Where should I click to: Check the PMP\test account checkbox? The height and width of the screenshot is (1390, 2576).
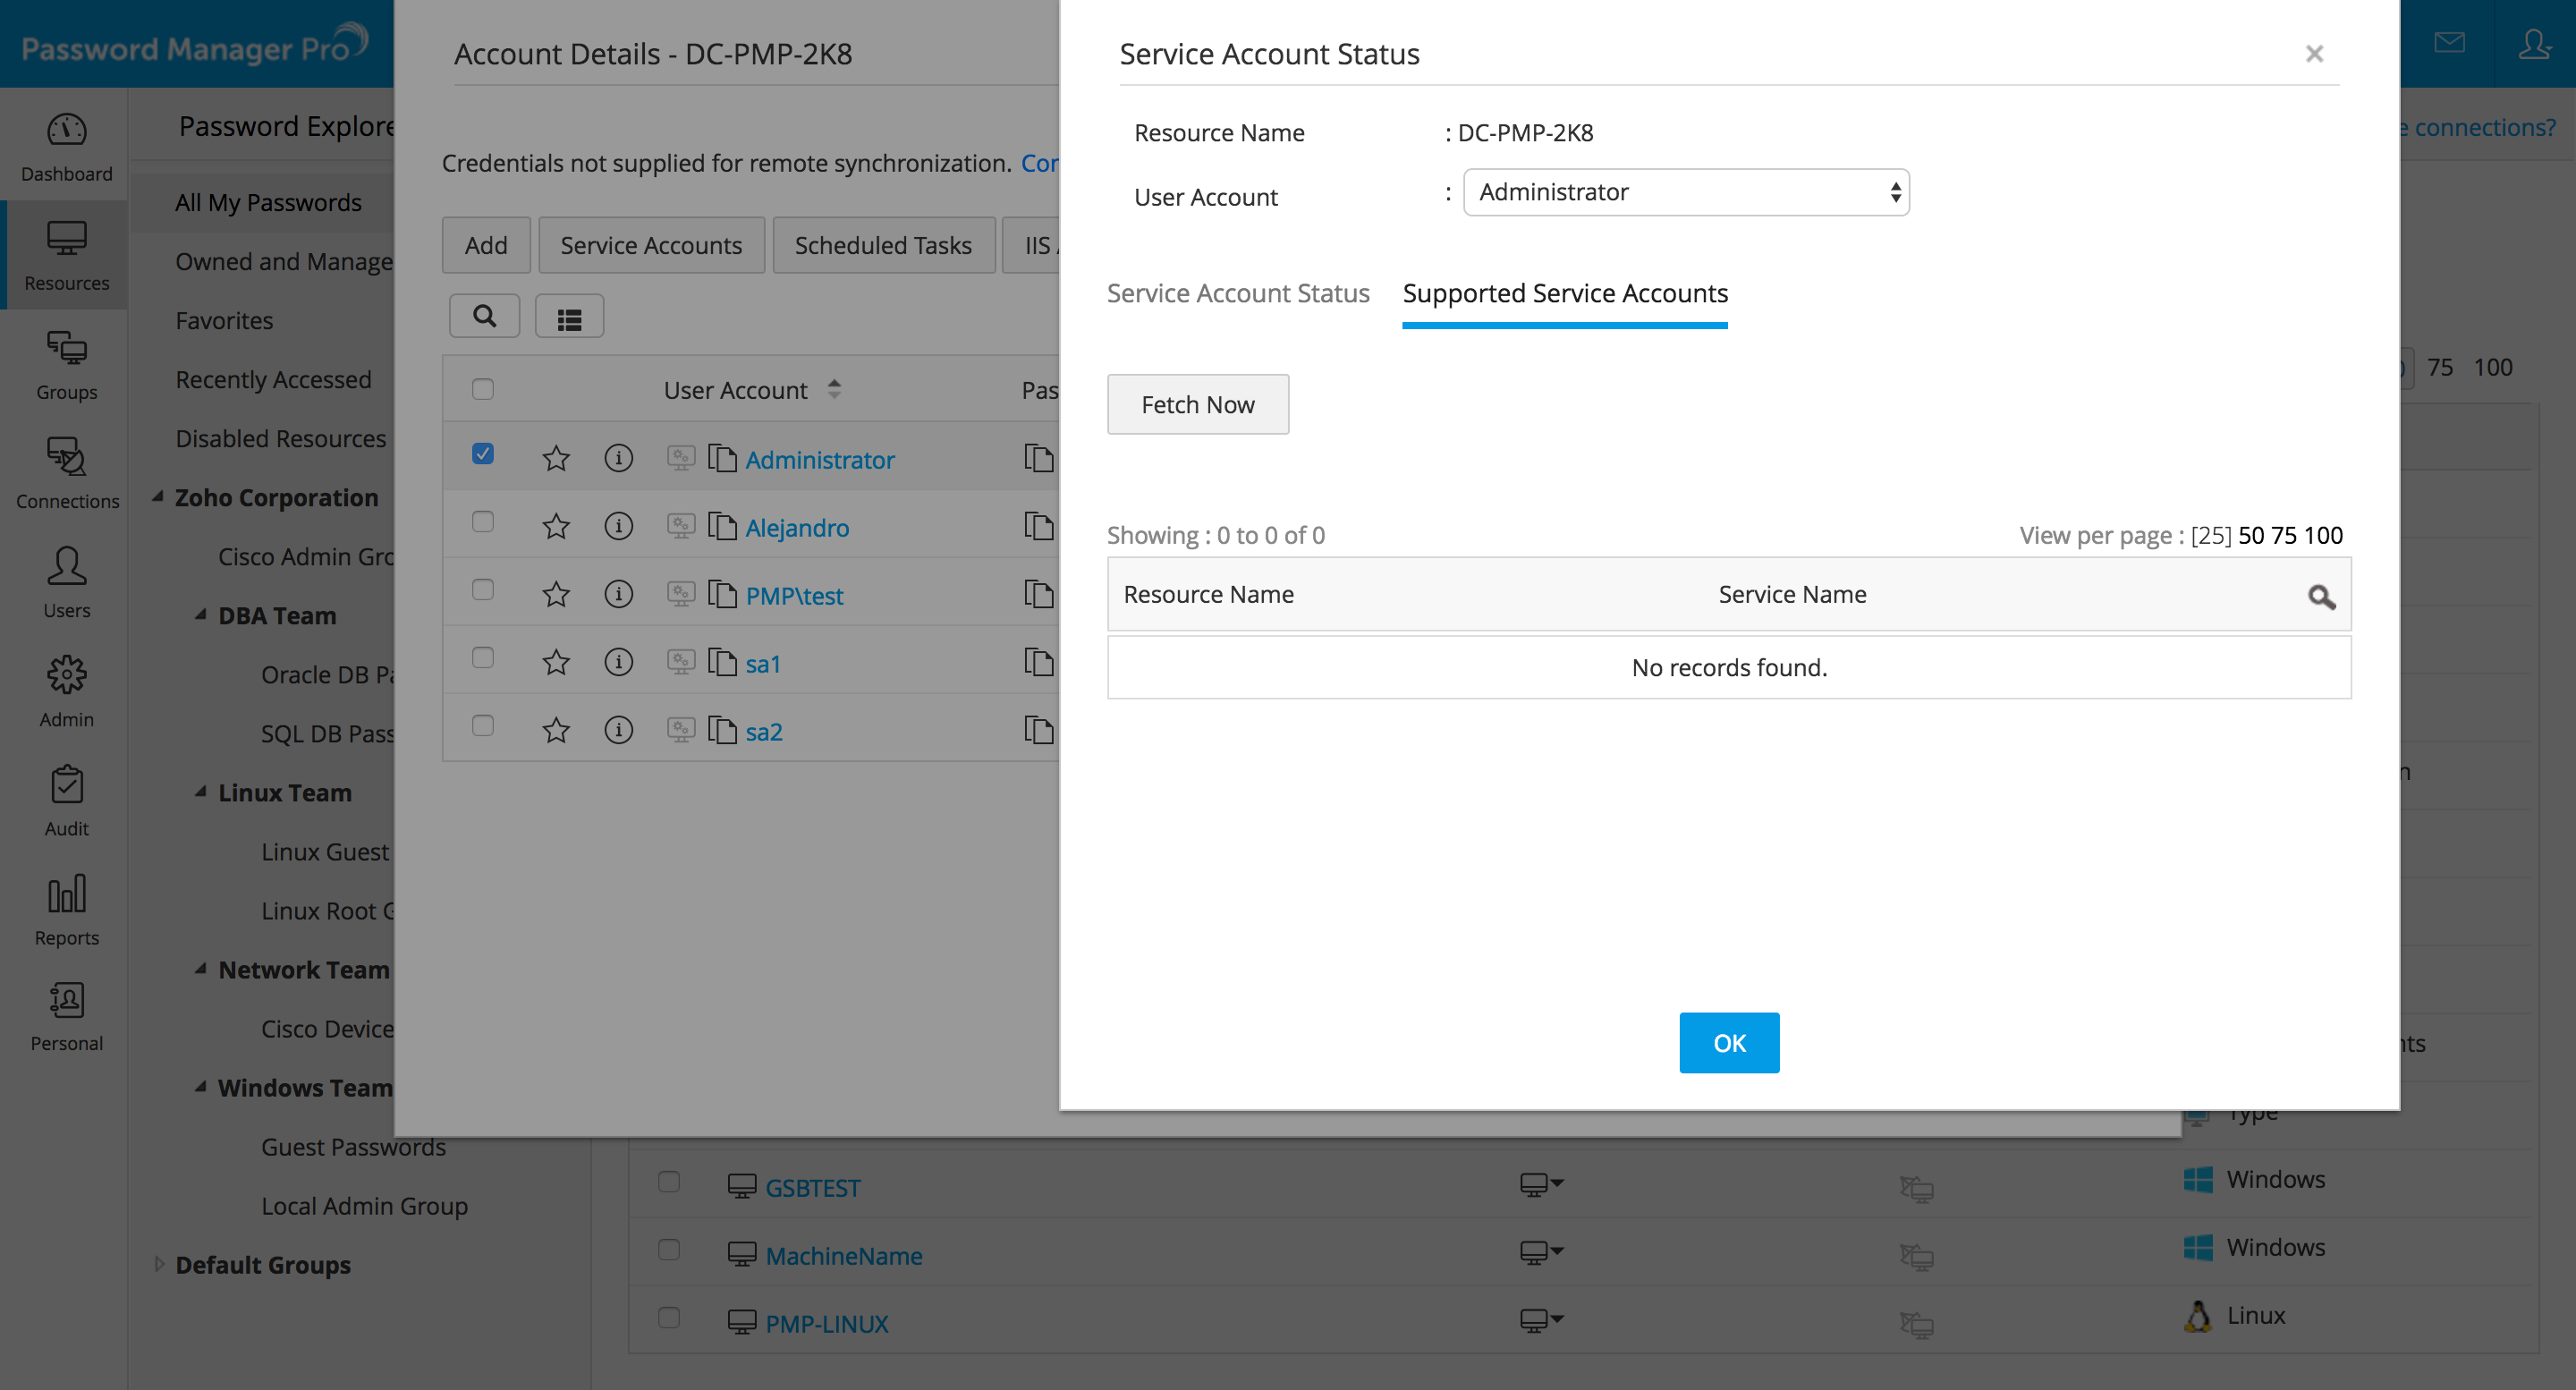(x=483, y=590)
